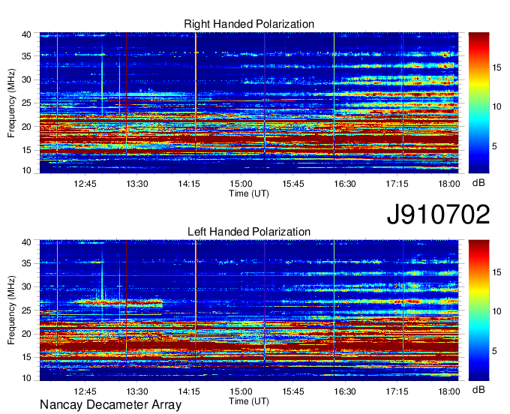Click "15" dB tick on Right Handed color bar

tap(496, 67)
